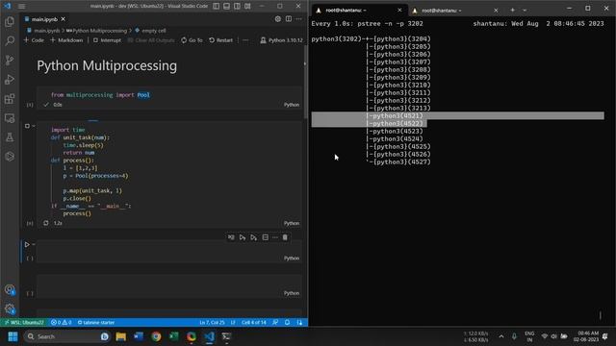Click the Python Multiprocessing breadcrumb
Screen dimensions: 616x346
pos(96,31)
